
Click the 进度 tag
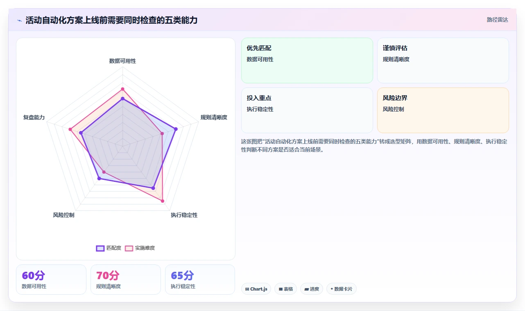tap(312, 289)
